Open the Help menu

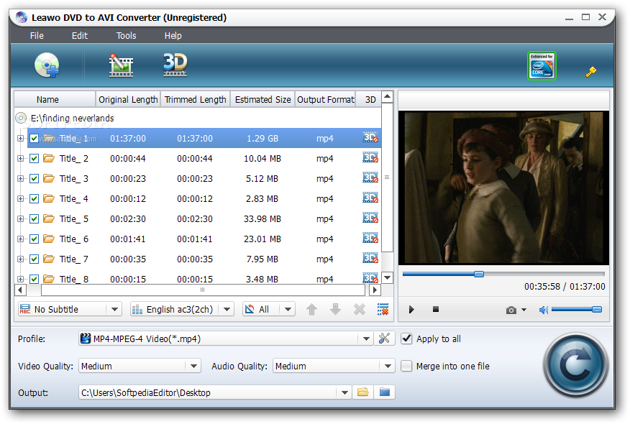click(173, 35)
